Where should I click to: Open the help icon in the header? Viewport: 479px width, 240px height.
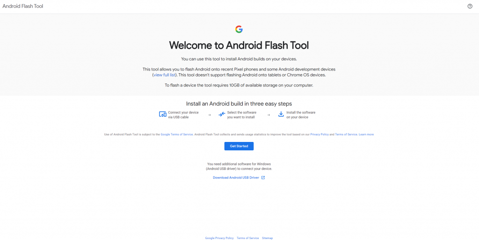[470, 6]
